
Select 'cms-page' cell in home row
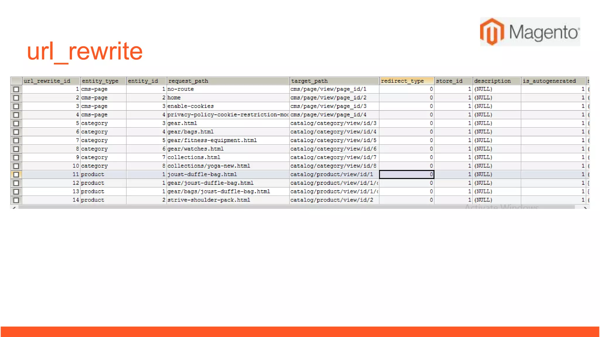coord(103,98)
